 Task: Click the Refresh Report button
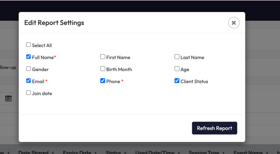(214, 128)
